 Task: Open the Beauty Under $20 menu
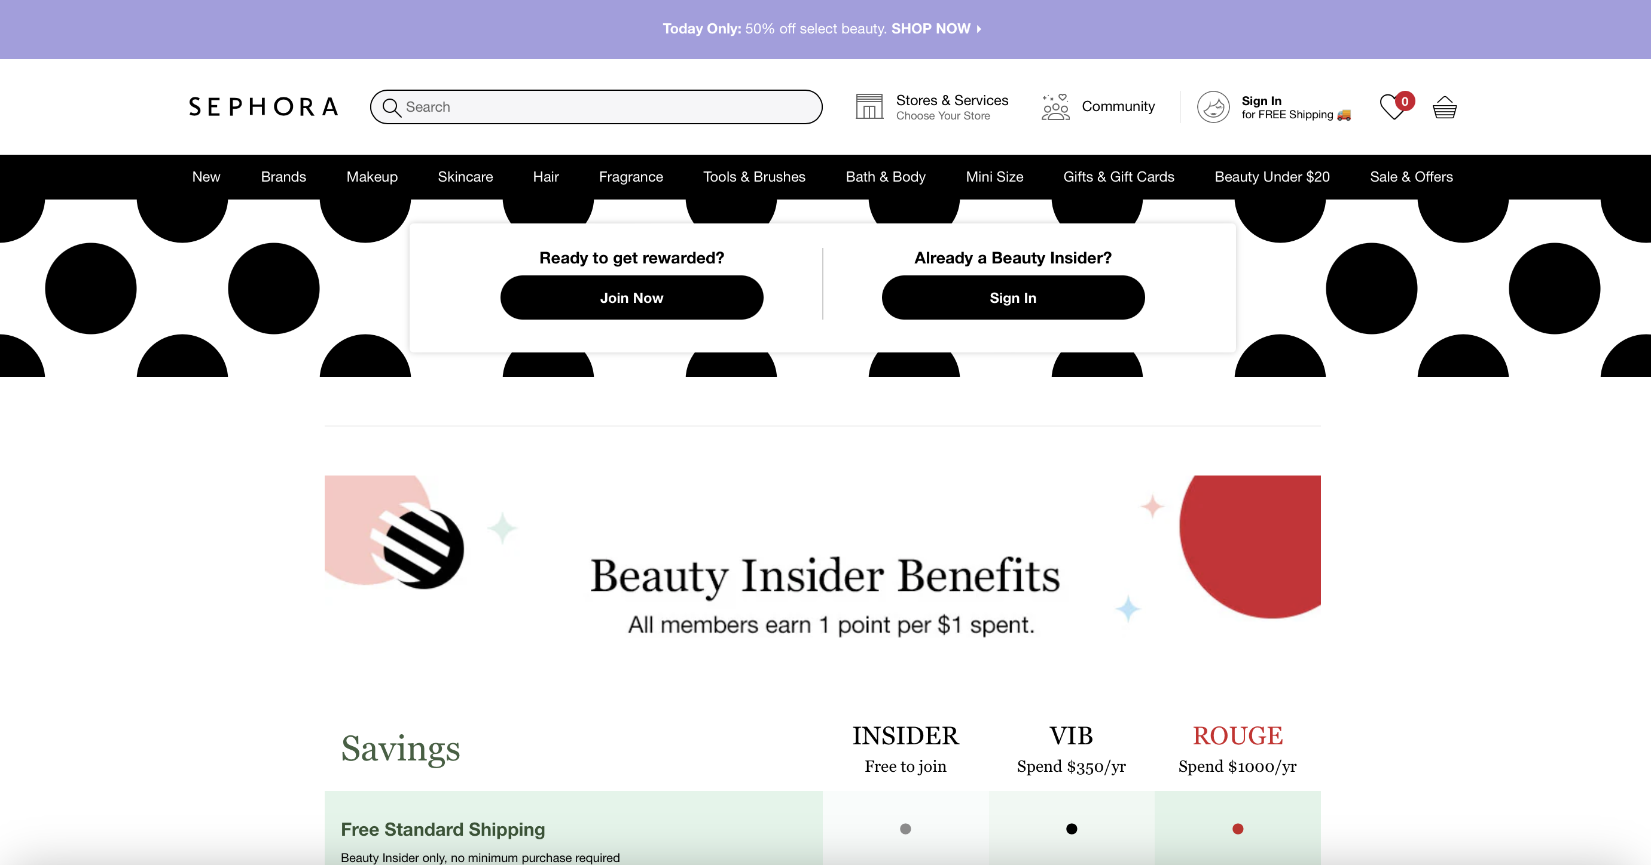[1272, 177]
